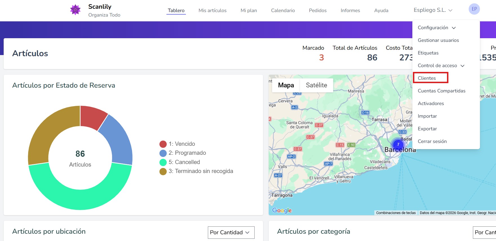Viewport: 496px width, 241px height.
Task: Switch the map to Satélite view
Action: pyautogui.click(x=316, y=85)
